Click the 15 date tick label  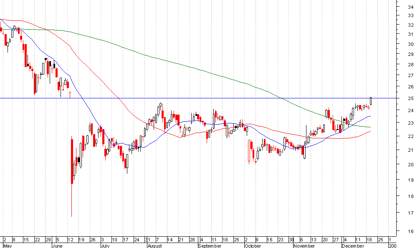coord(26,240)
